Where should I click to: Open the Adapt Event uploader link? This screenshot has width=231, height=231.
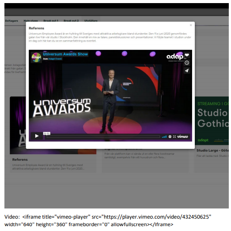(x=55, y=59)
